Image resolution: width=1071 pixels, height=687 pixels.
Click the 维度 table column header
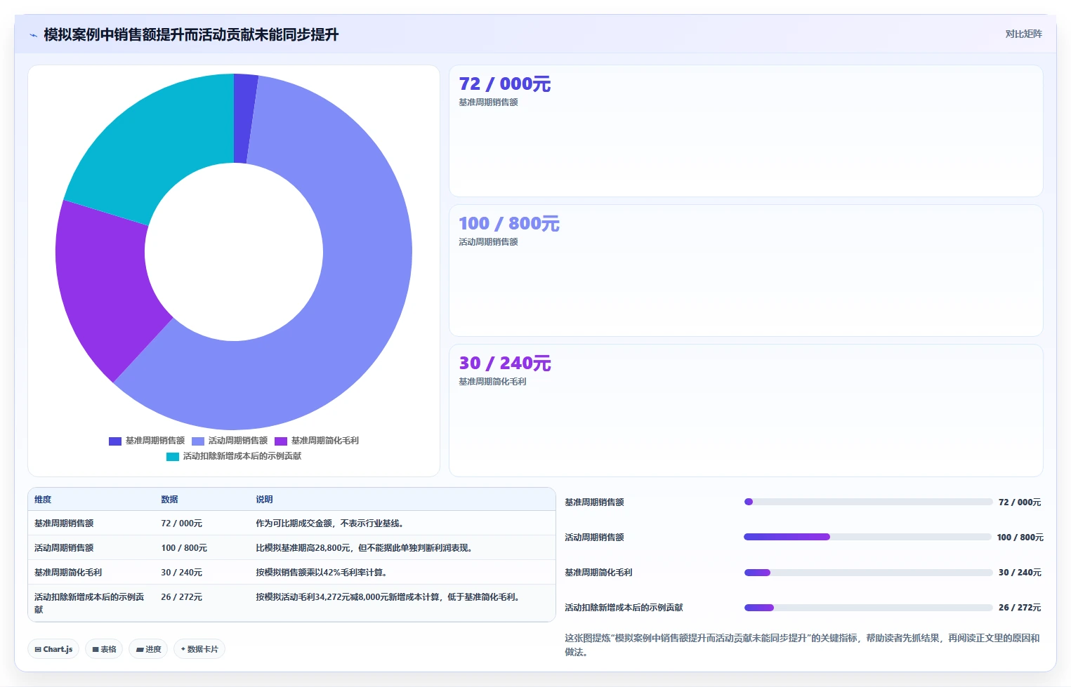[43, 500]
